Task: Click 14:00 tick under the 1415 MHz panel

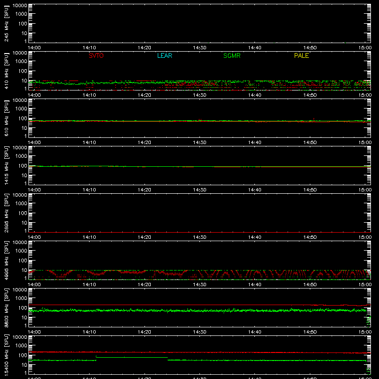Action: tap(34, 190)
